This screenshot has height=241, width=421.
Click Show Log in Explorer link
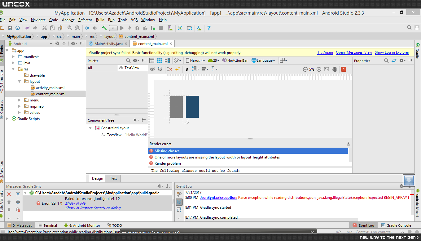coord(392,52)
